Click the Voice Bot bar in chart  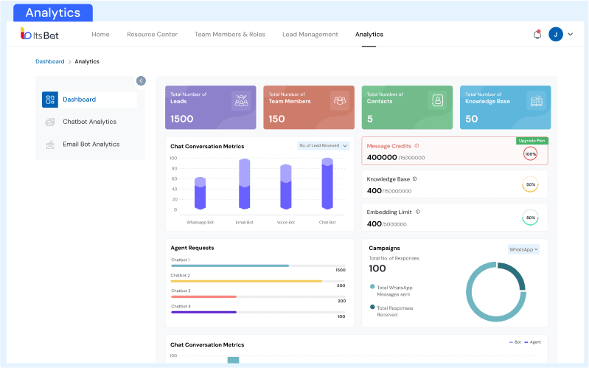(x=286, y=187)
